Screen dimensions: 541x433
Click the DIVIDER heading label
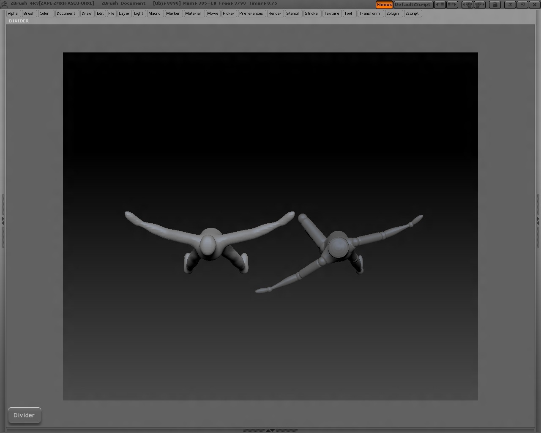(19, 21)
